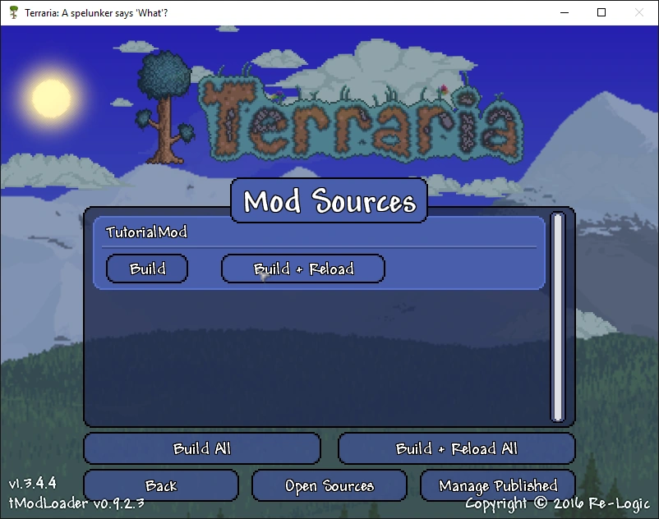Viewport: 659px width, 519px height.
Task: Click Build + Reload for TutorialMod
Action: 303,269
